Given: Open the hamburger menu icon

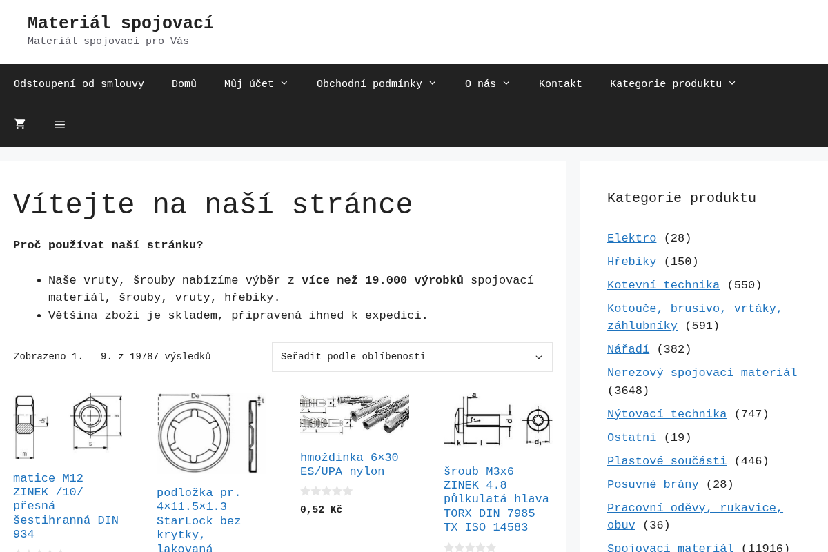Looking at the screenshot, I should point(60,125).
